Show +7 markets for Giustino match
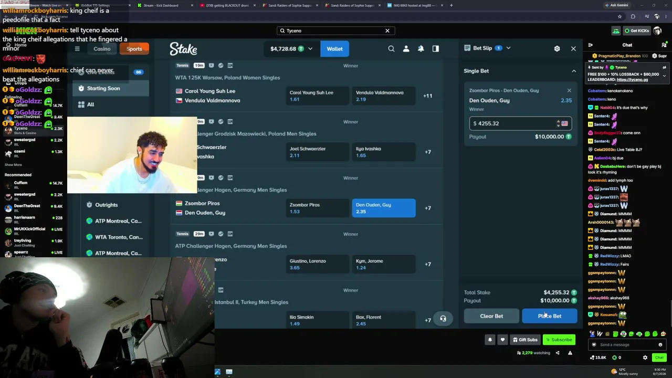The image size is (672, 378). click(x=428, y=264)
